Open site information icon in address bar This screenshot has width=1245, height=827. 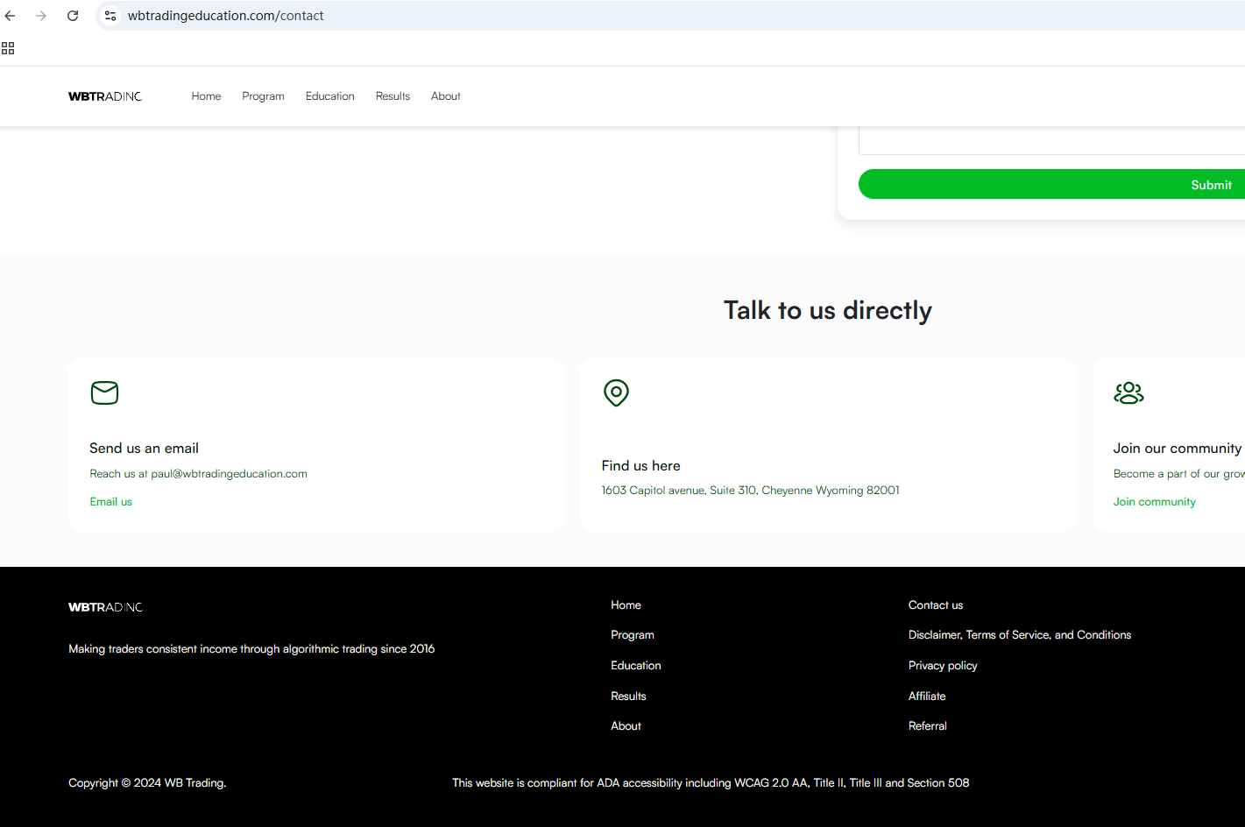tap(110, 16)
